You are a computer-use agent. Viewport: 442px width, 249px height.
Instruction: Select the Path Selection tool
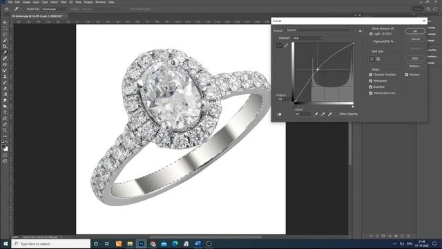pos(5,118)
